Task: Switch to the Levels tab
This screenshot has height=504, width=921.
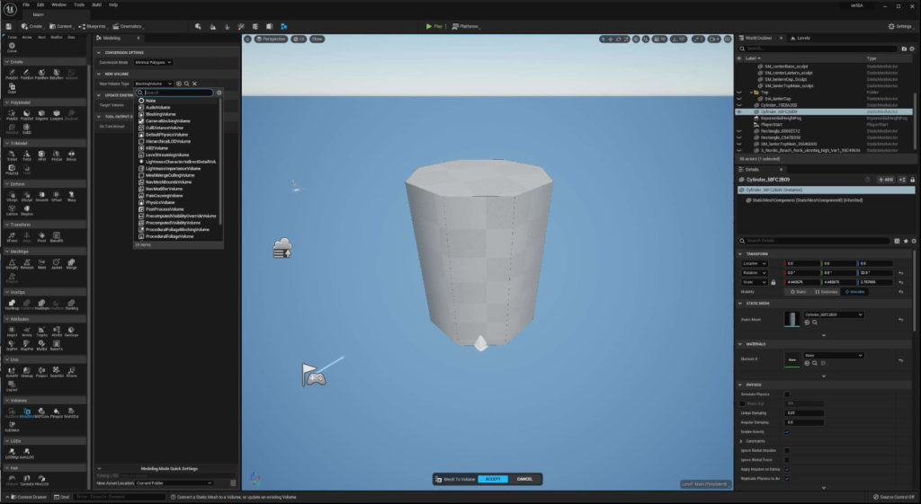Action: click(x=800, y=38)
